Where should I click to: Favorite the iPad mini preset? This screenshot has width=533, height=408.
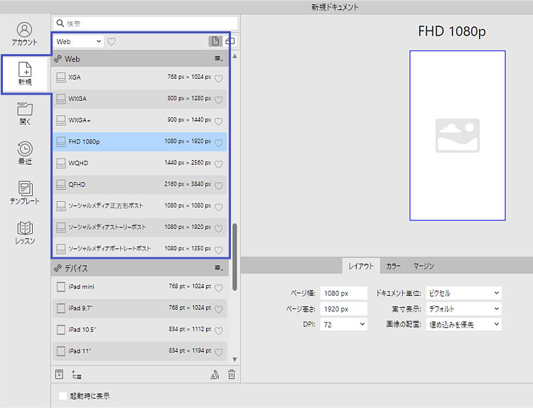[219, 287]
